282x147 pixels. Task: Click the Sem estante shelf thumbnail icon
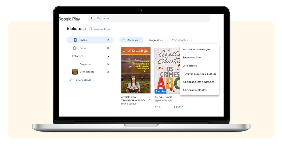point(75,72)
